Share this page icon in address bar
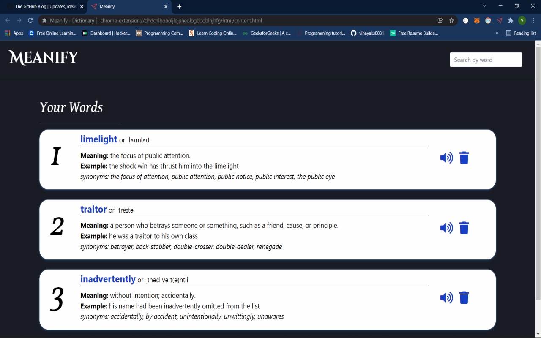The width and height of the screenshot is (541, 338). tap(440, 20)
